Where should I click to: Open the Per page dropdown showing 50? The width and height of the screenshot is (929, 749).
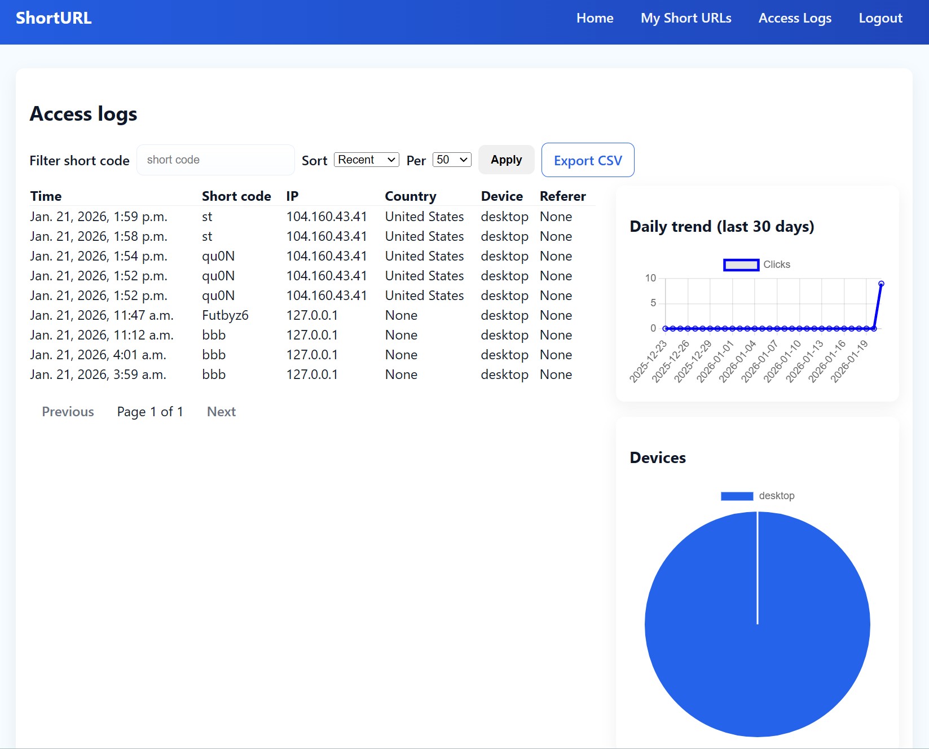452,160
